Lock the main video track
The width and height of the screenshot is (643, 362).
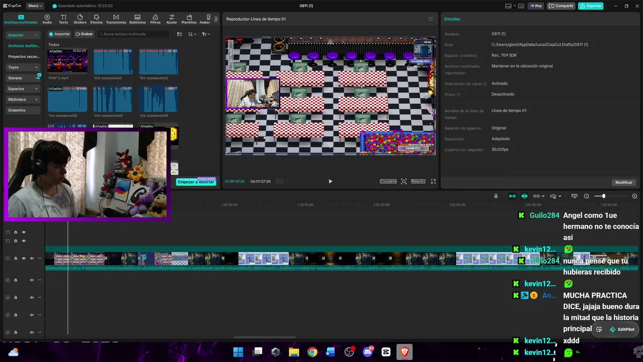coord(16,258)
